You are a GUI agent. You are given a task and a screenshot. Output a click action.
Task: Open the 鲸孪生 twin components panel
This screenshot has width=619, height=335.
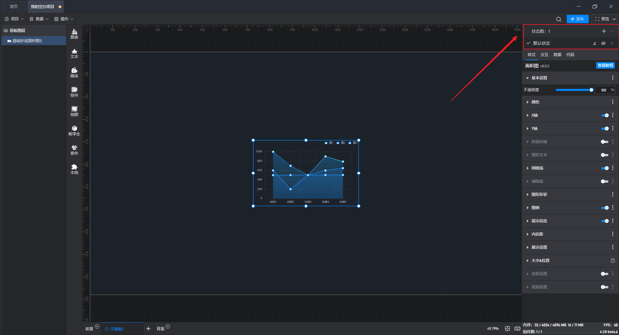click(x=74, y=130)
